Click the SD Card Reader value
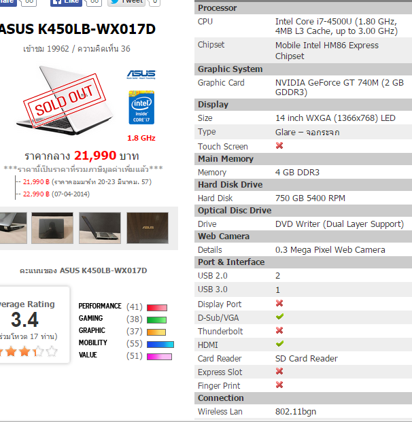412x422 pixels. [307, 359]
